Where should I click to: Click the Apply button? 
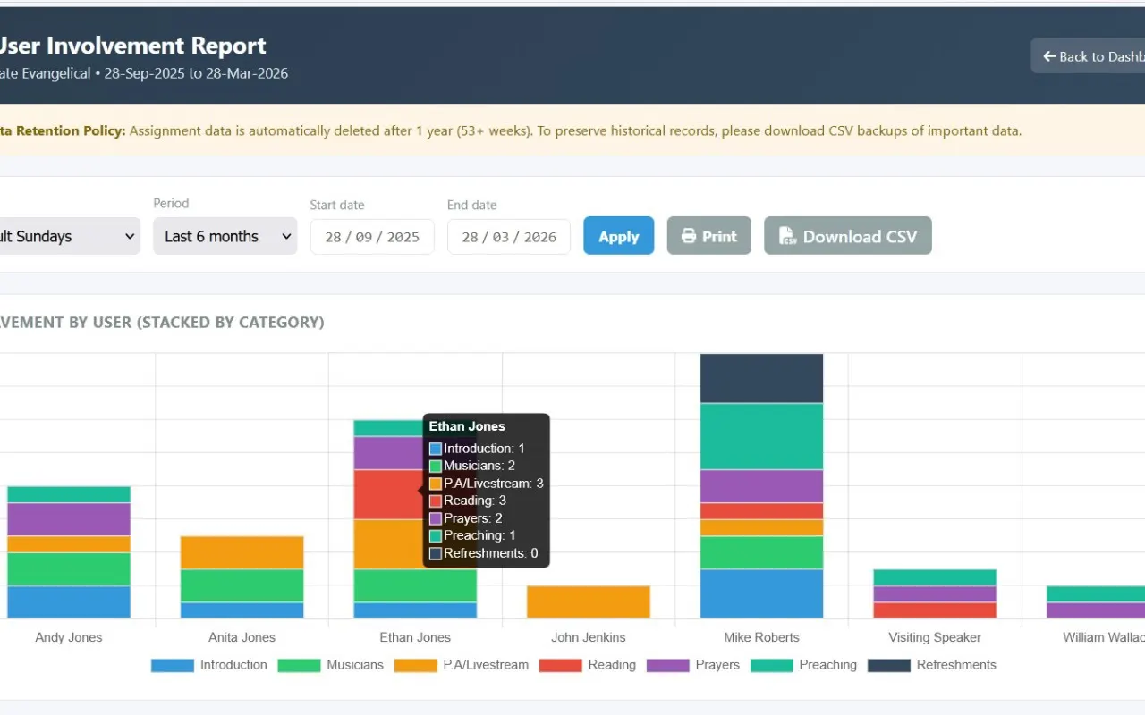coord(619,236)
